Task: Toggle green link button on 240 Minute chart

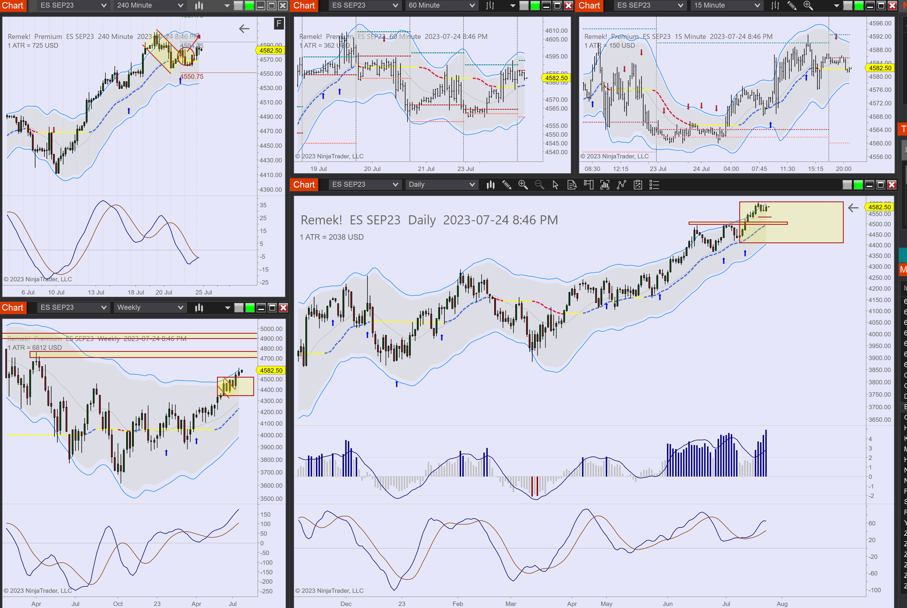Action: 249,5
